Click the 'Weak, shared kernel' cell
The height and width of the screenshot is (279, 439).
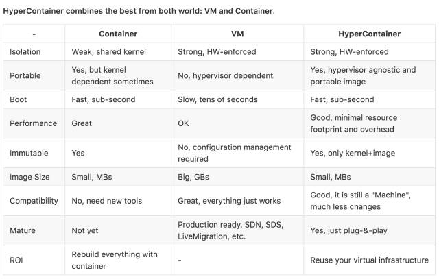(109, 52)
